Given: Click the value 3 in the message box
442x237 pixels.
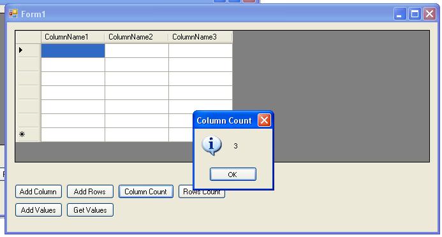Looking at the screenshot, I should point(235,146).
